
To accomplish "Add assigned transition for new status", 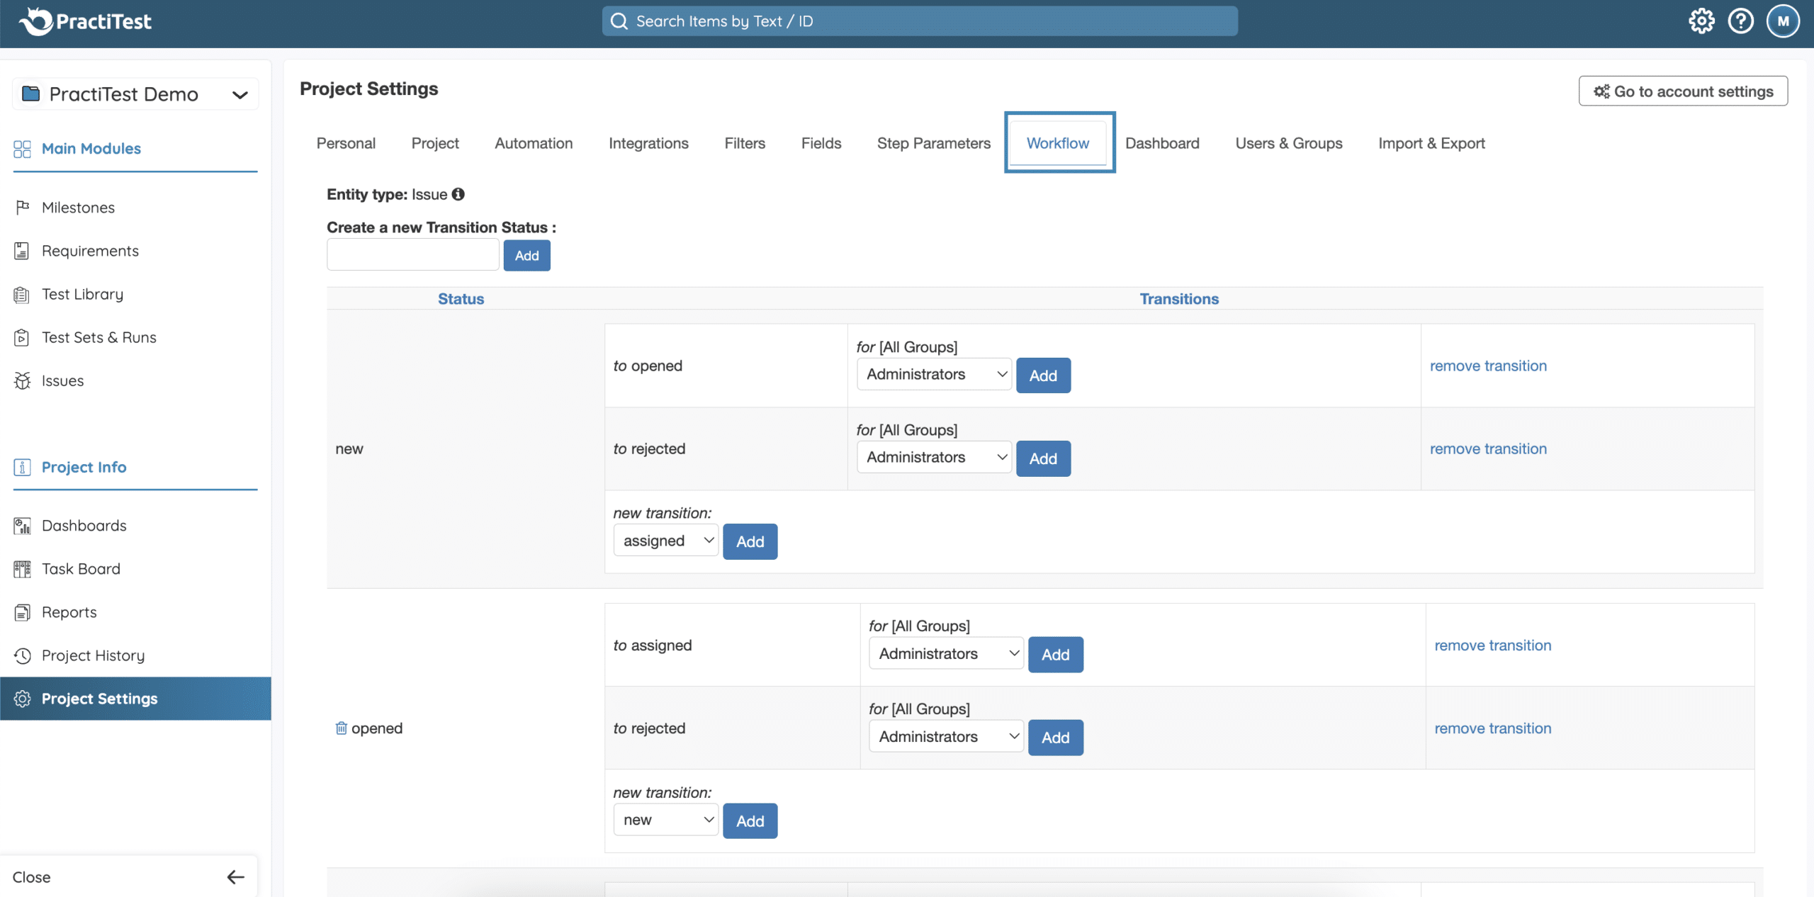I will (x=750, y=541).
